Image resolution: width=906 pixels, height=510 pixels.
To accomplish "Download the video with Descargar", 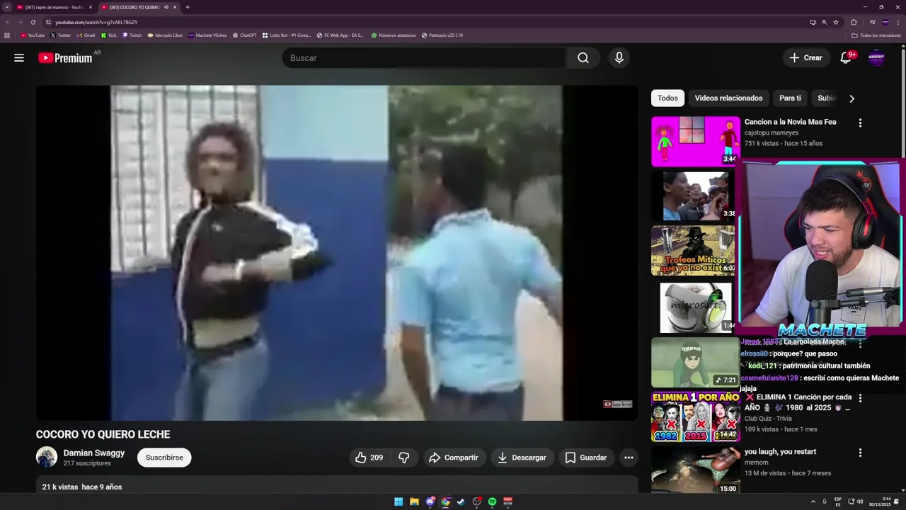I will pyautogui.click(x=522, y=458).
